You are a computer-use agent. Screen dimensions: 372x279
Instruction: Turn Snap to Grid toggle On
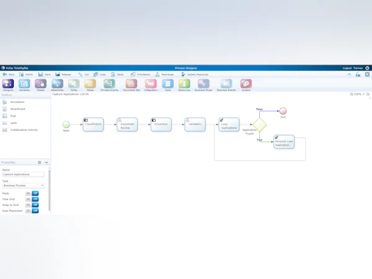pyautogui.click(x=29, y=205)
